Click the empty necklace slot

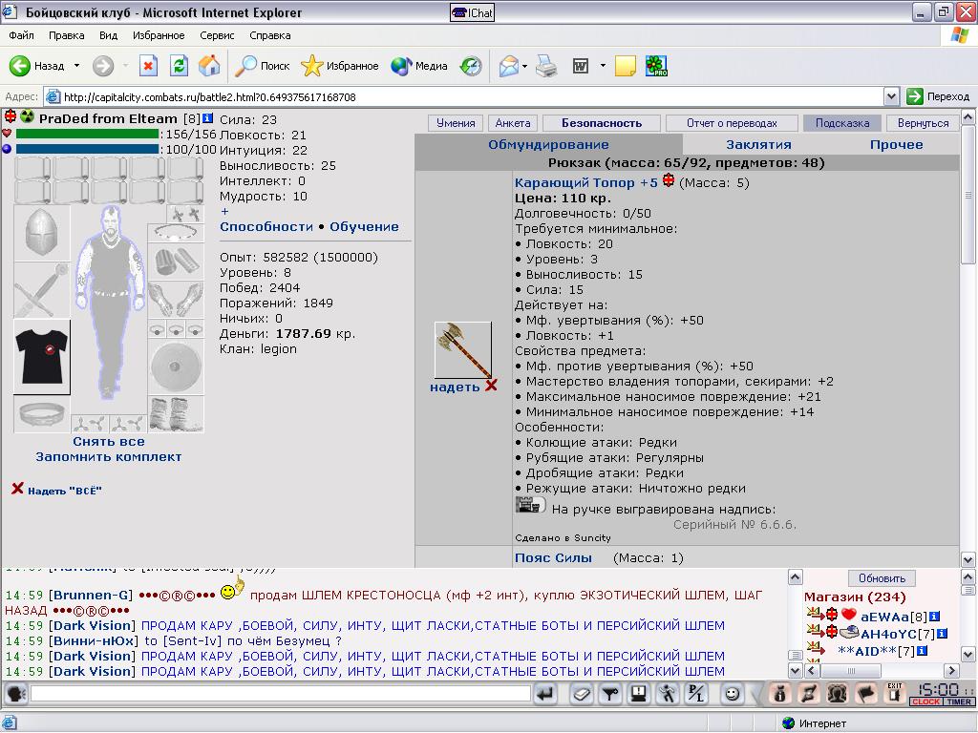(176, 233)
